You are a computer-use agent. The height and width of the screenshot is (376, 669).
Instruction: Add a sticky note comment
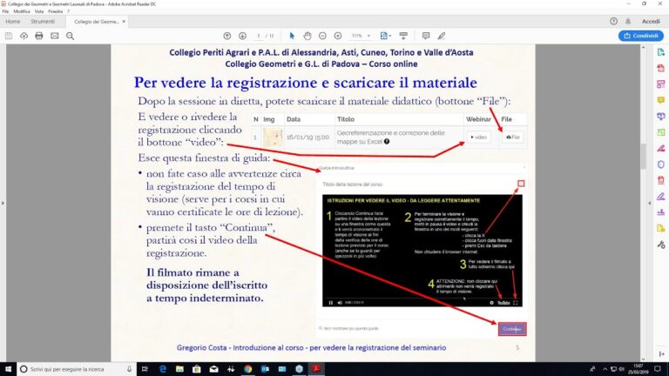point(426,36)
